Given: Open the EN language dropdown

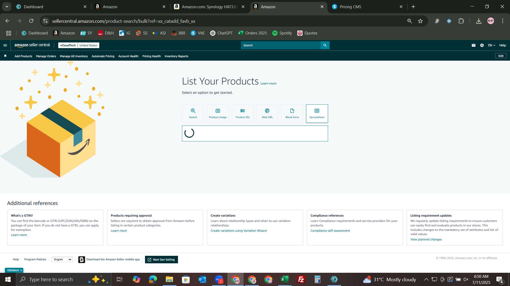Looking at the screenshot, I should point(491,45).
